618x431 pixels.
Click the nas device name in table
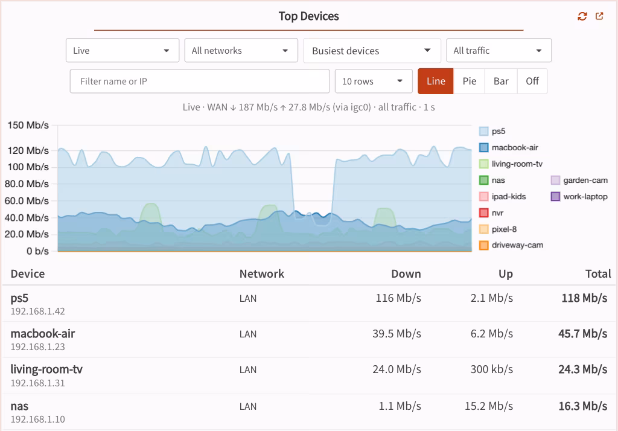[x=19, y=406]
